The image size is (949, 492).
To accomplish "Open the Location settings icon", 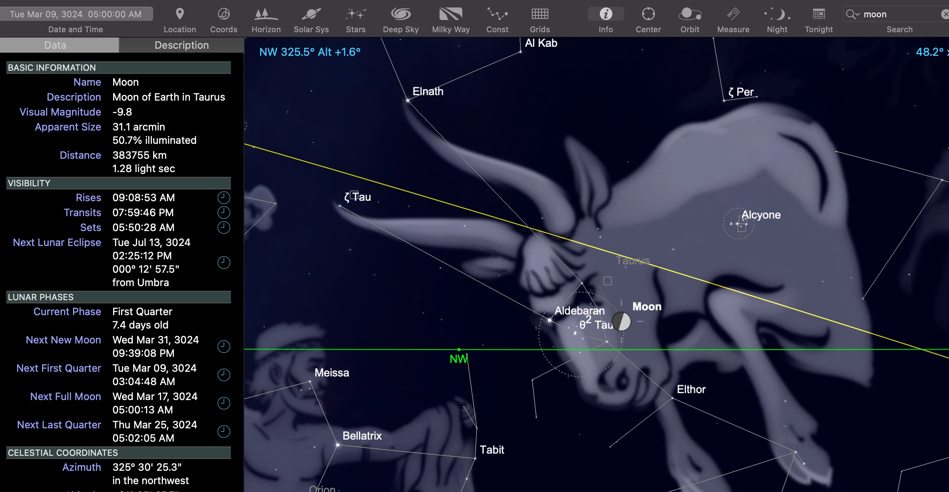I will coord(180,15).
